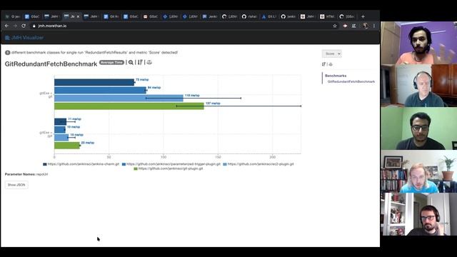
Task: Click the zoom magnifier icon beside Average Time
Action: coord(131,62)
